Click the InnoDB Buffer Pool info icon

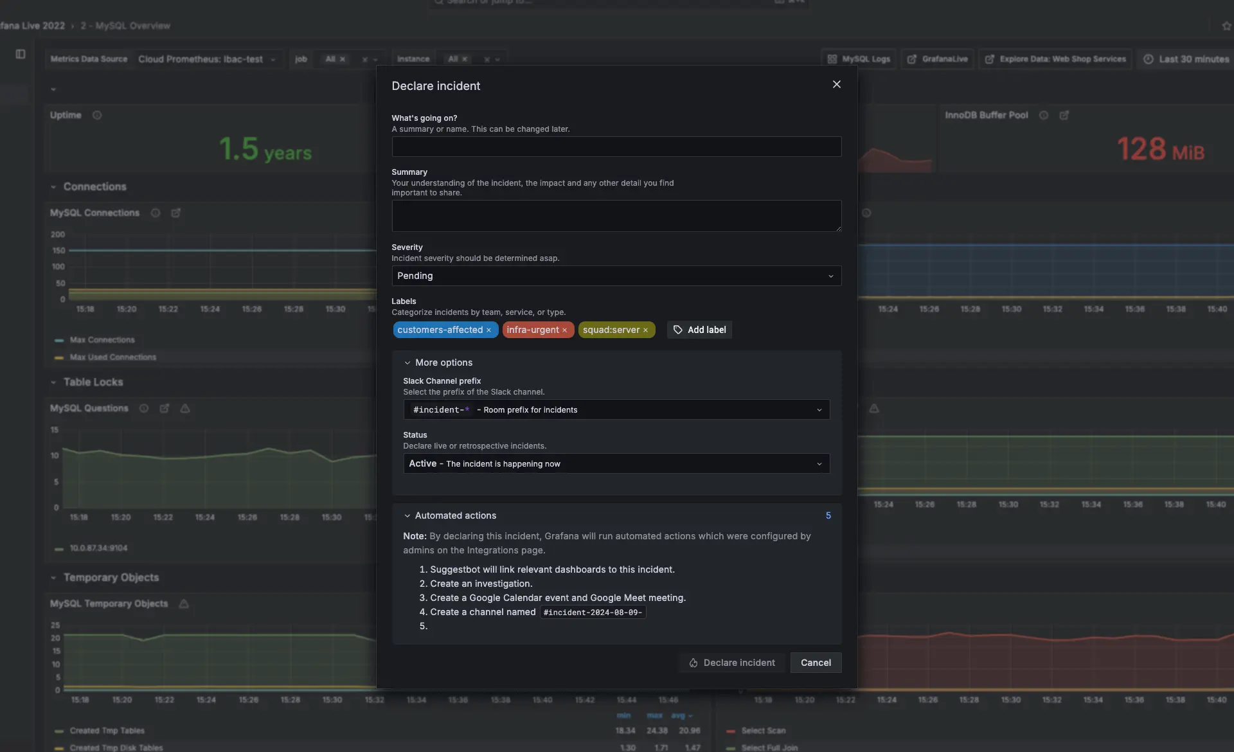(x=1044, y=115)
